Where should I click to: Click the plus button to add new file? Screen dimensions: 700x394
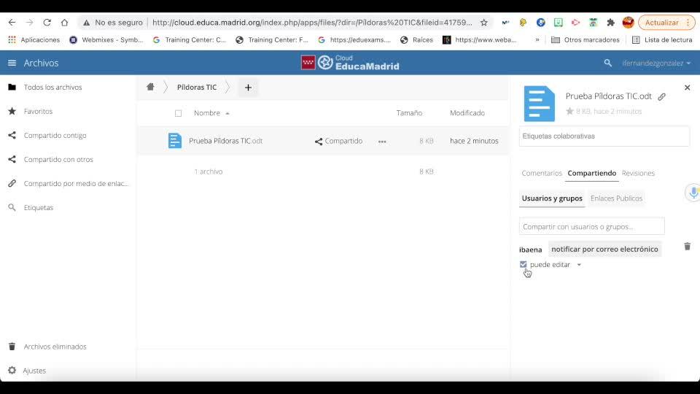(248, 88)
